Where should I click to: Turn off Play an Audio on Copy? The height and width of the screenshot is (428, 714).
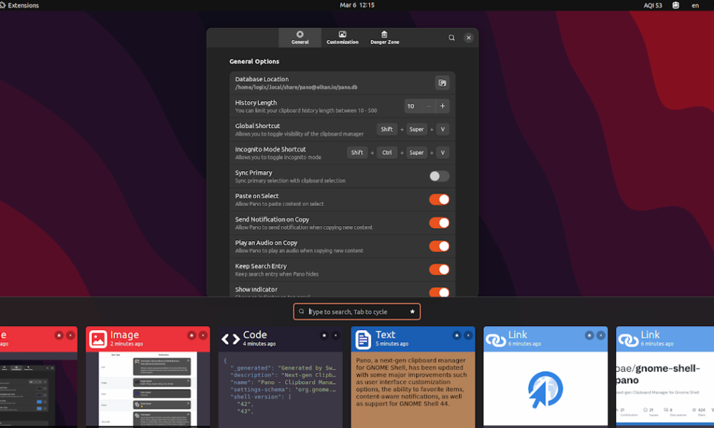pyautogui.click(x=439, y=246)
